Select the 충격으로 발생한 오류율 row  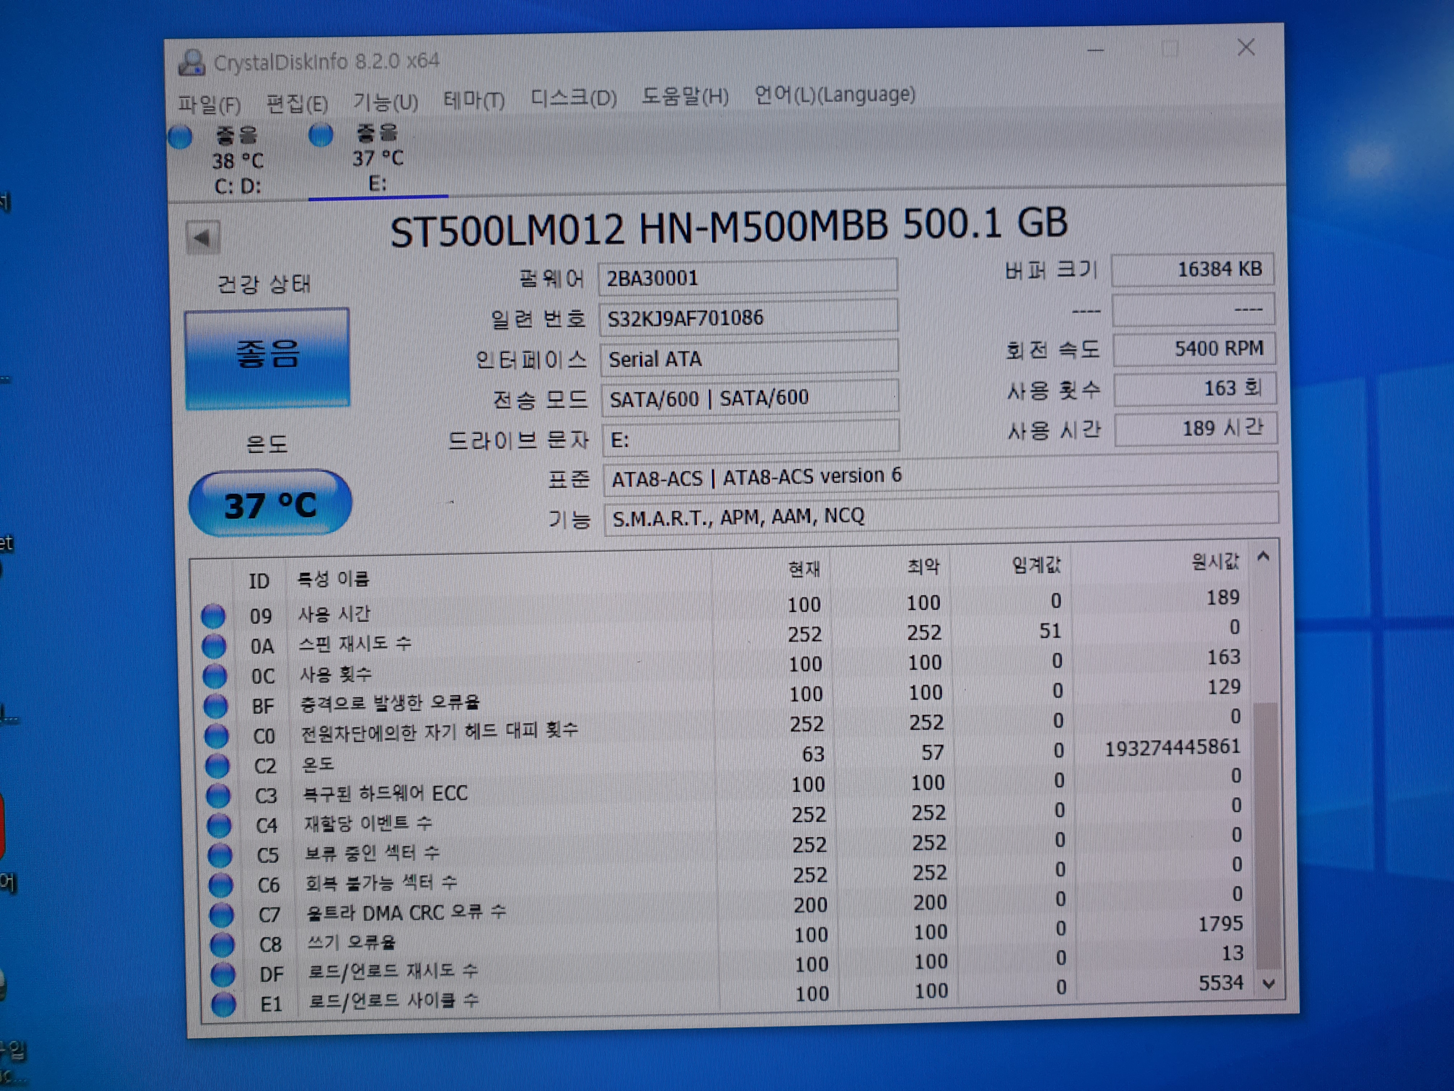tap(724, 699)
